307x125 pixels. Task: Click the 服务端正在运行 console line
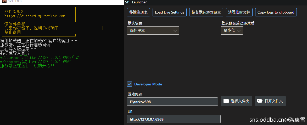(x=27, y=66)
